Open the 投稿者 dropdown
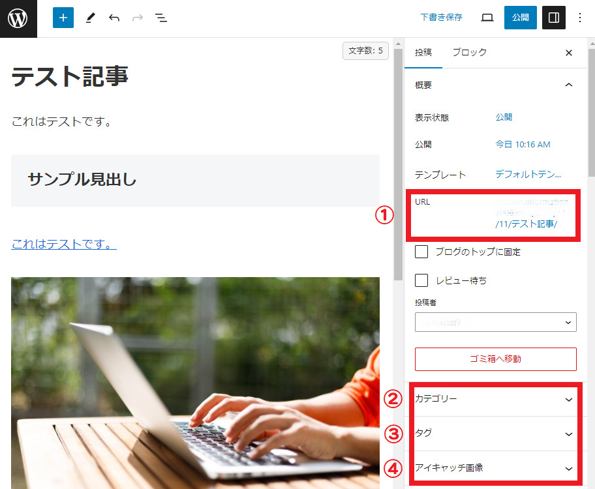 point(495,322)
